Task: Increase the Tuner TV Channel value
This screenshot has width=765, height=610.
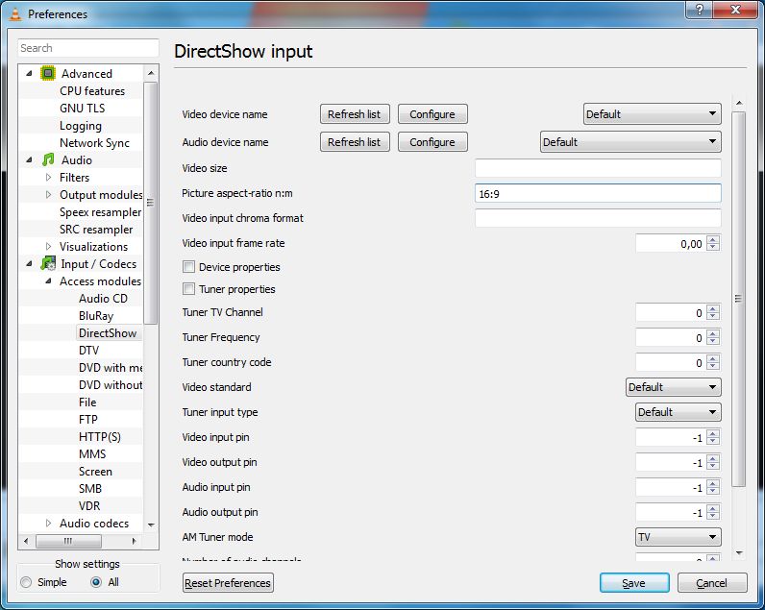Action: [713, 308]
